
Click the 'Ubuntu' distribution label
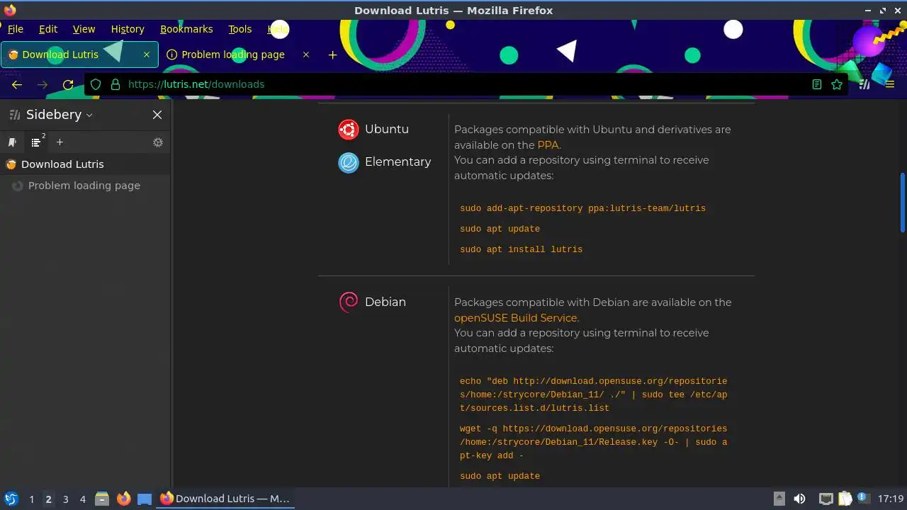(x=387, y=129)
